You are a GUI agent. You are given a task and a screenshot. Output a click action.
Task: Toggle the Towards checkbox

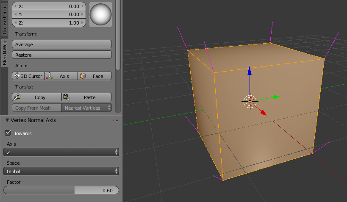(x=8, y=133)
